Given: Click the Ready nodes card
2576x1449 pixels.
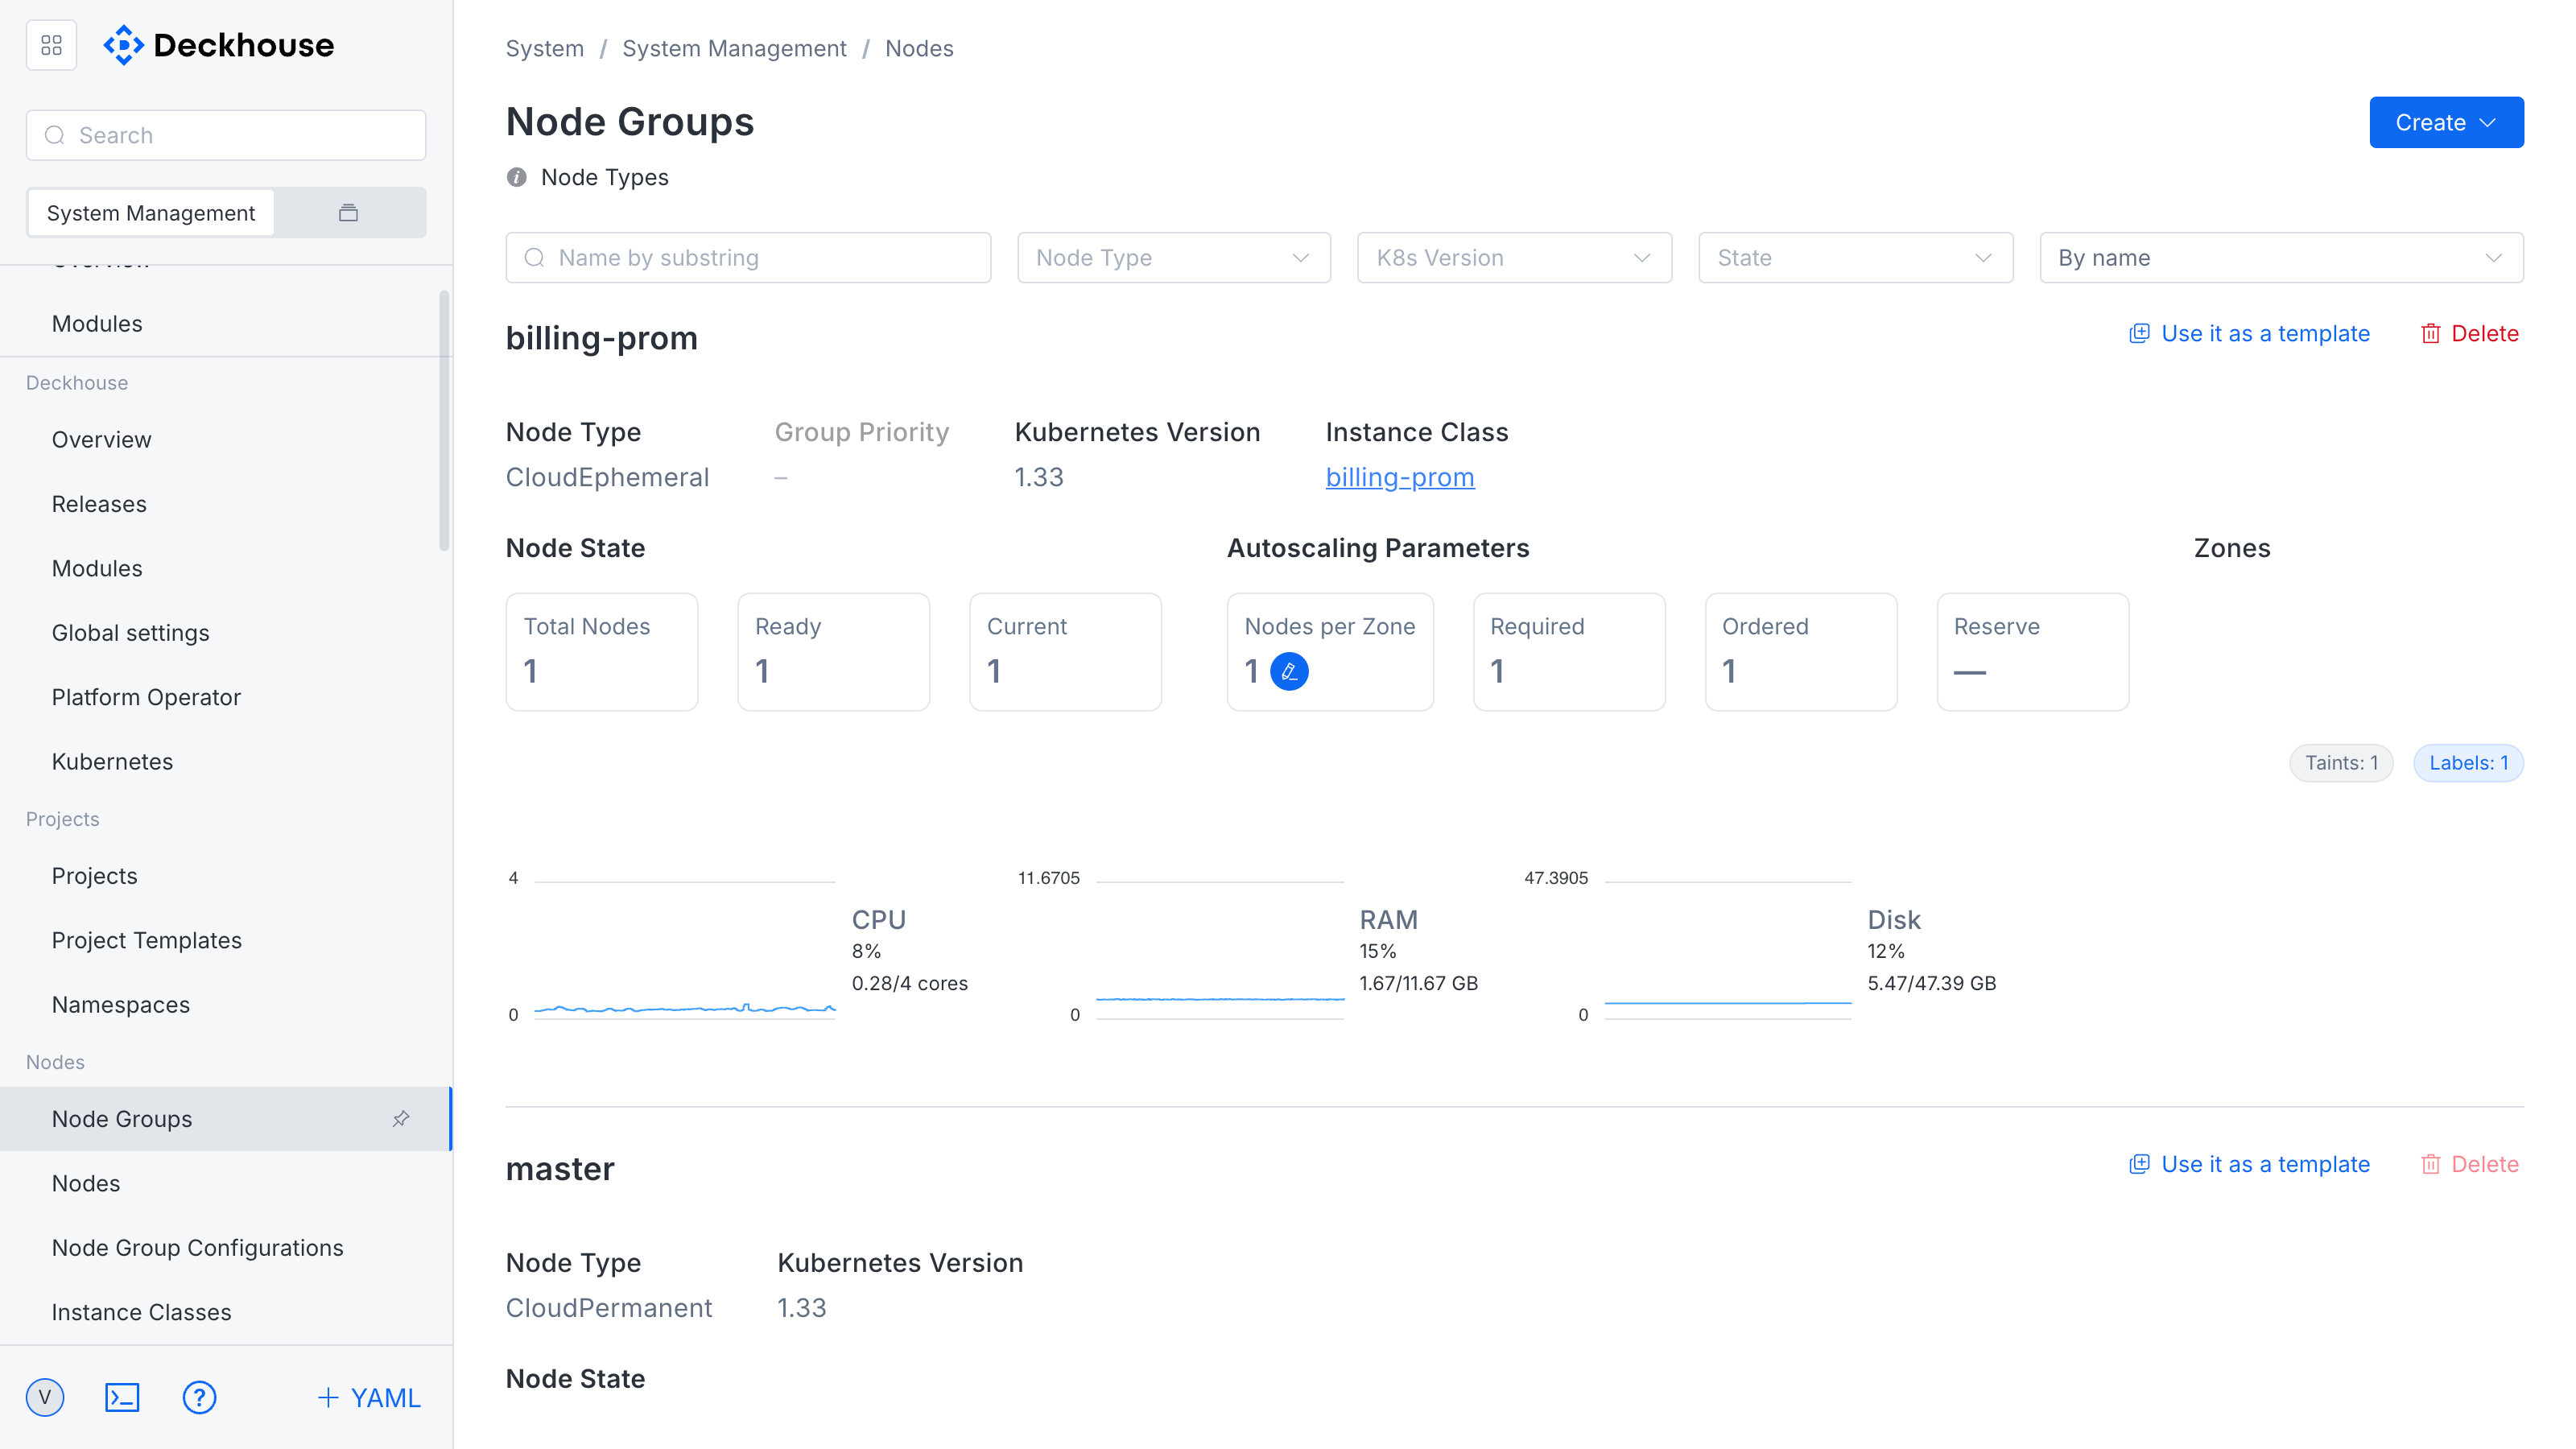Looking at the screenshot, I should pyautogui.click(x=834, y=652).
